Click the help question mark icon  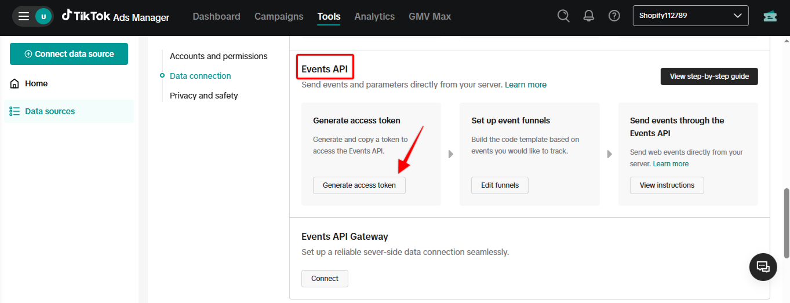[614, 16]
